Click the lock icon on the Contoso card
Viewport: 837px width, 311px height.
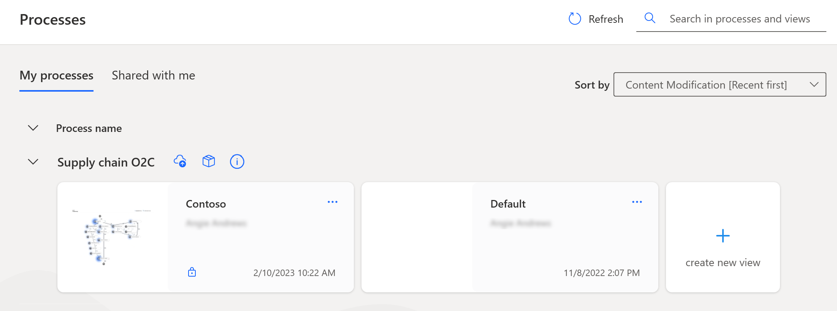[192, 272]
